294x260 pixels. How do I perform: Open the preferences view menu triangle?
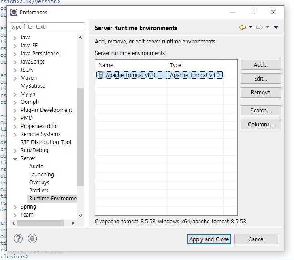(x=276, y=28)
